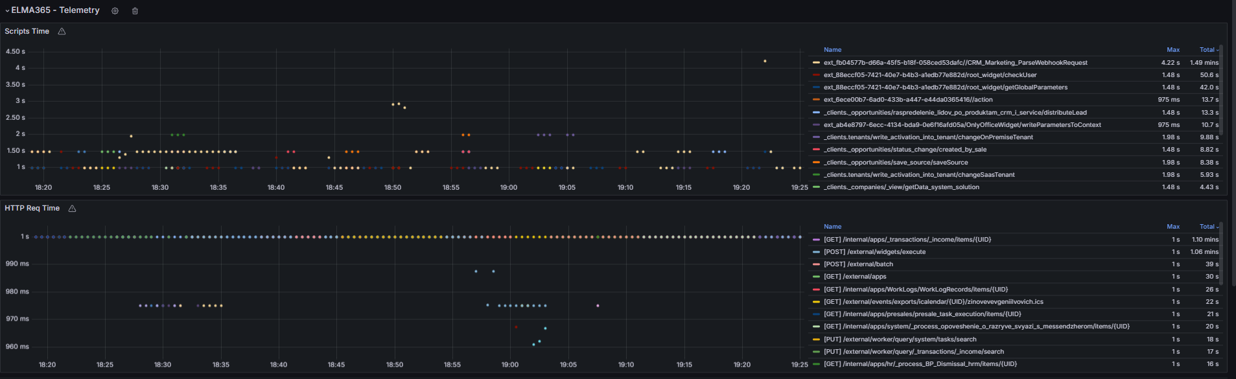Toggle icalendar zinovevevgeniilvovich.ics series
Screen dimensions: 1236x379
[933, 302]
